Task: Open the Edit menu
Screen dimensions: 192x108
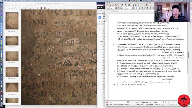Action: click(x=17, y=1)
